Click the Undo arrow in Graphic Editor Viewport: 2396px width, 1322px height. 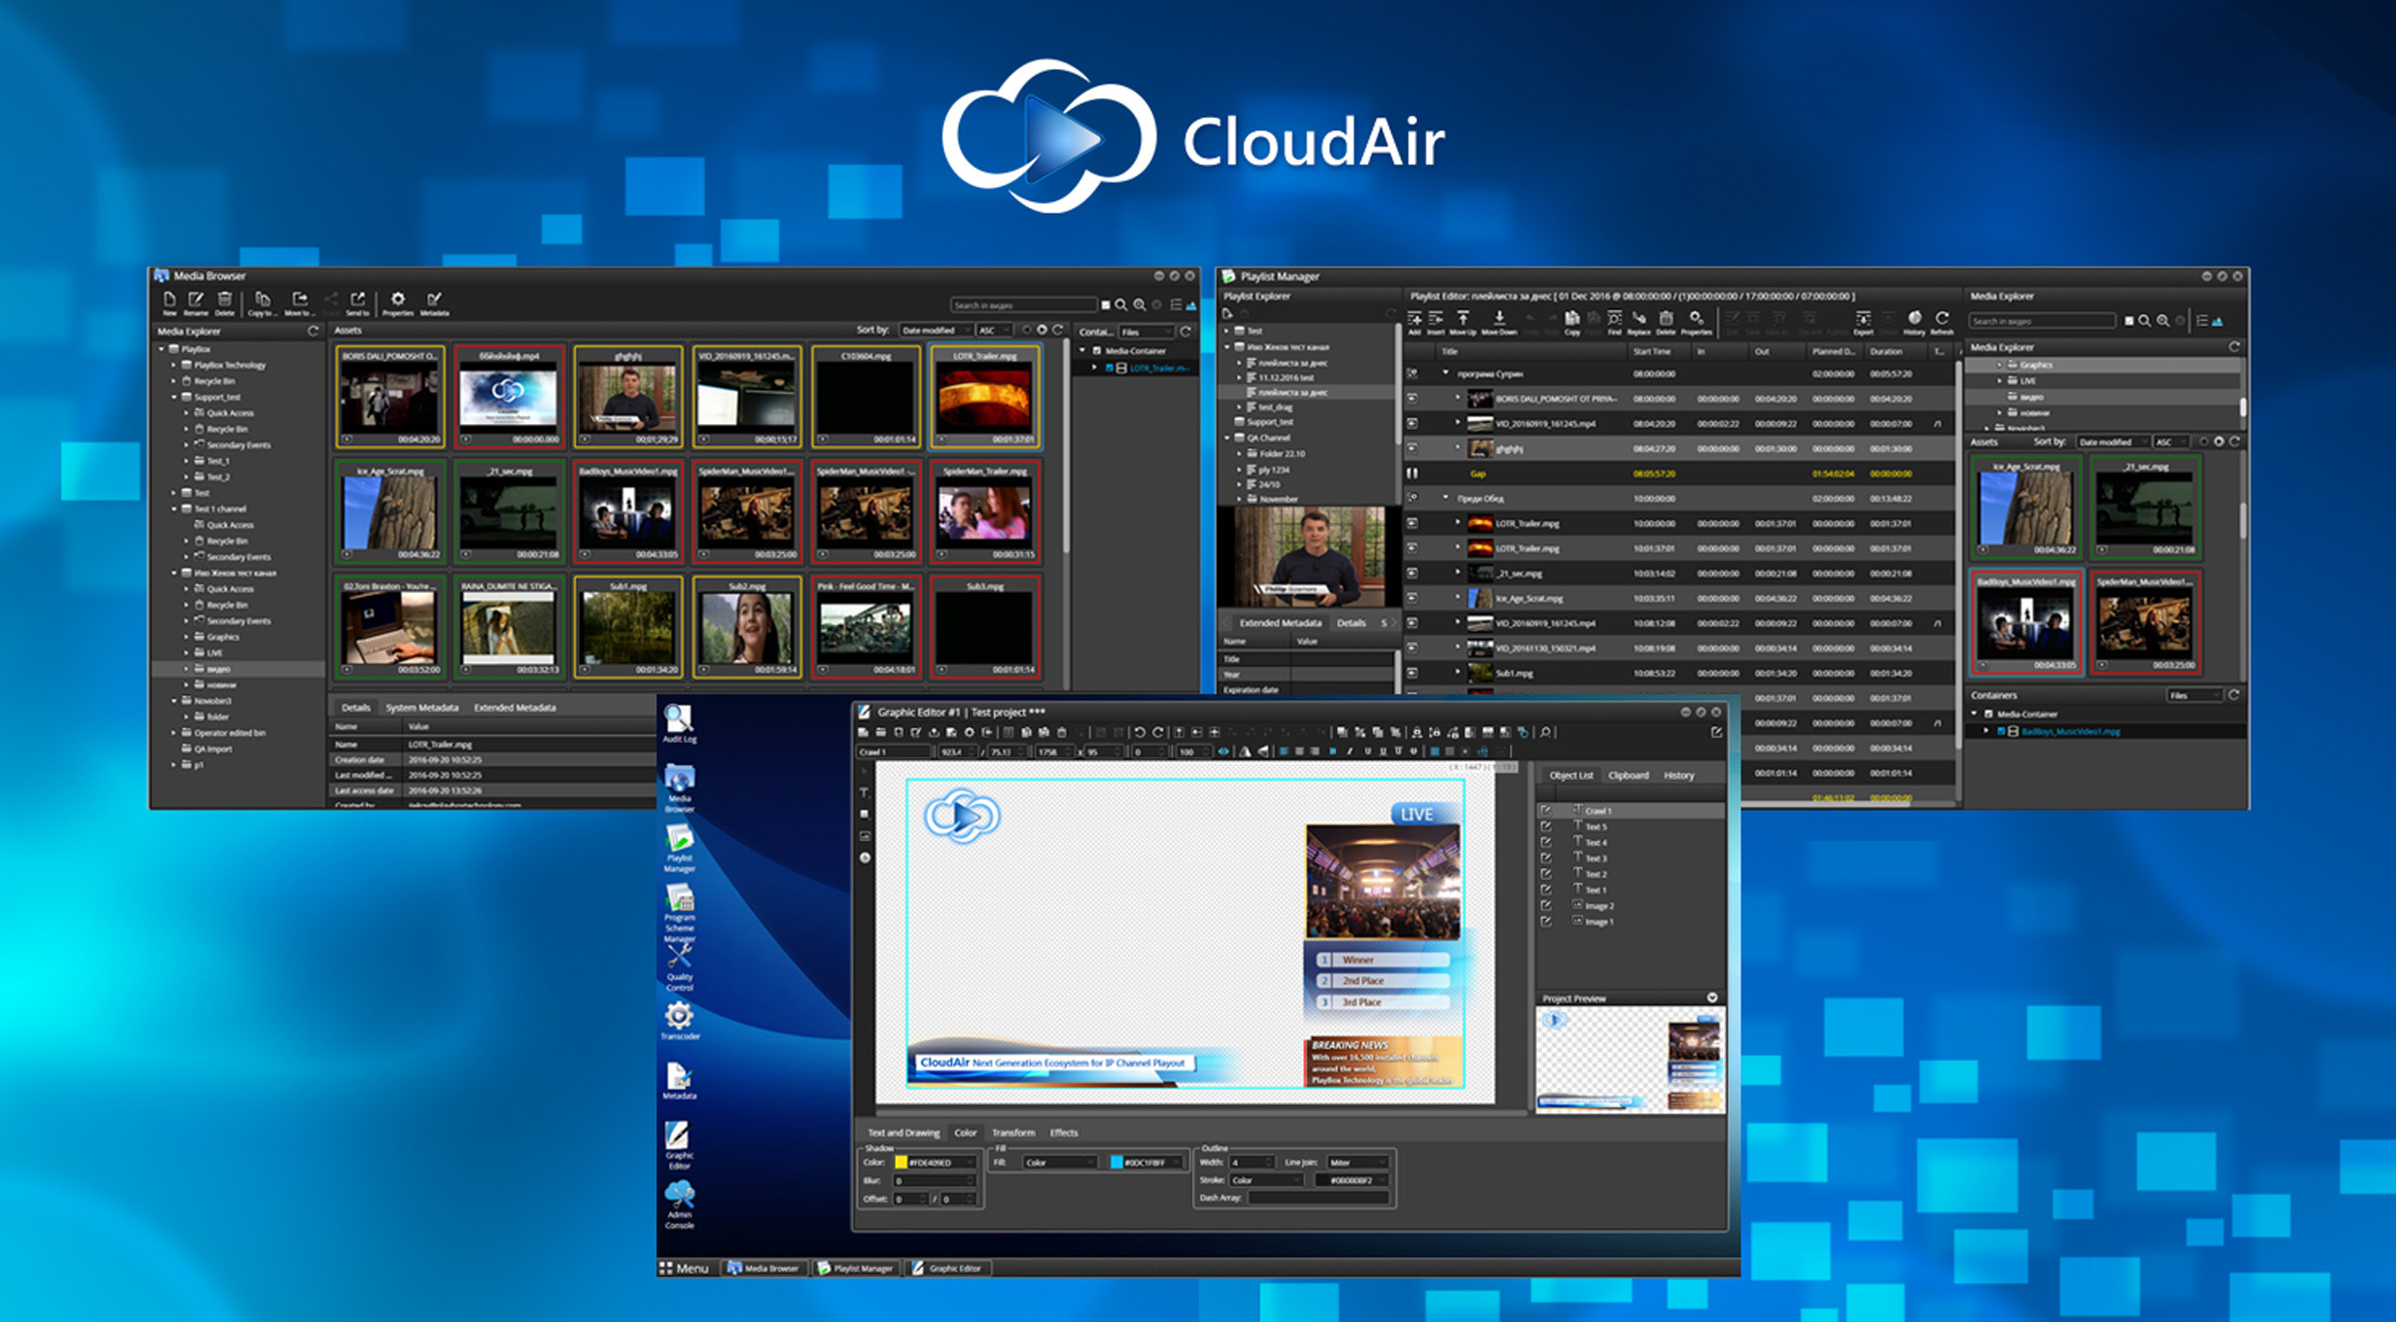click(x=1139, y=732)
